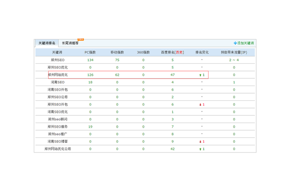Click Baidu rank value 42
Image resolution: width=289 pixels, height=192 pixels.
pyautogui.click(x=172, y=149)
